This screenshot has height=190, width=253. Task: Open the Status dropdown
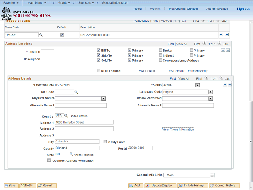tap(197, 85)
